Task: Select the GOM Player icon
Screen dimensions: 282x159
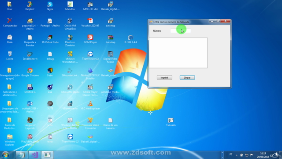Action: tap(90, 39)
